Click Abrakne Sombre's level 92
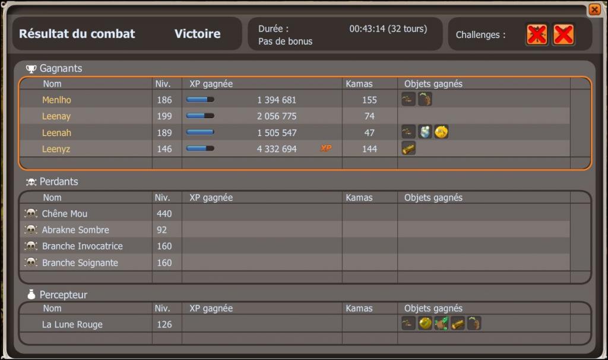Viewport: 608px width, 360px height. pos(161,230)
